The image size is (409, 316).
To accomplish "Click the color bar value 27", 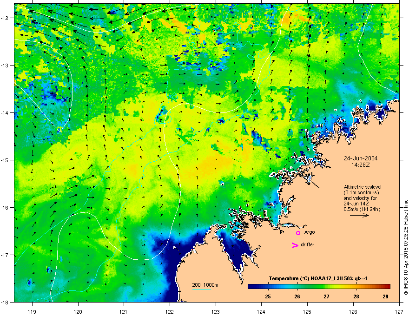I will (x=326, y=296).
